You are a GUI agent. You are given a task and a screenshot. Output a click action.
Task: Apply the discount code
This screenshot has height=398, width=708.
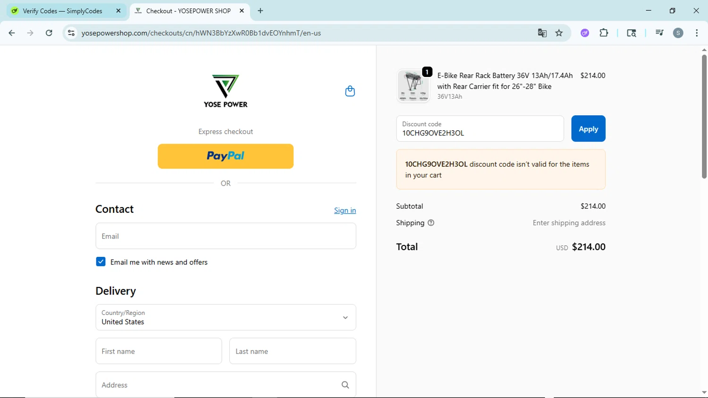click(x=588, y=128)
